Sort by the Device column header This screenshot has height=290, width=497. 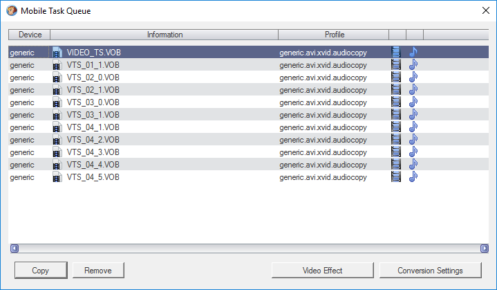(x=30, y=35)
